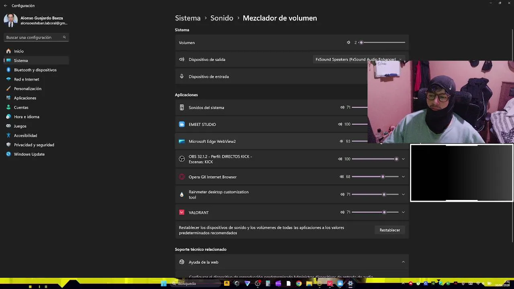514x289 pixels.
Task: Mute EMEET STUDIO speaker icon
Action: (x=340, y=124)
